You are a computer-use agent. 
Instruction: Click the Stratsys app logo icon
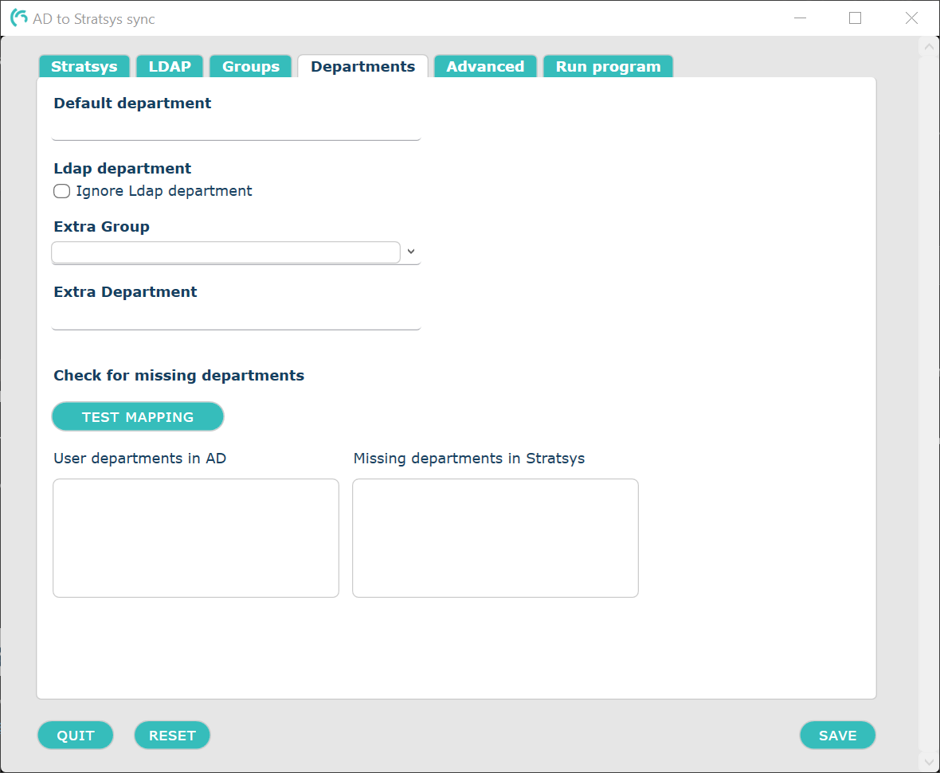point(18,18)
